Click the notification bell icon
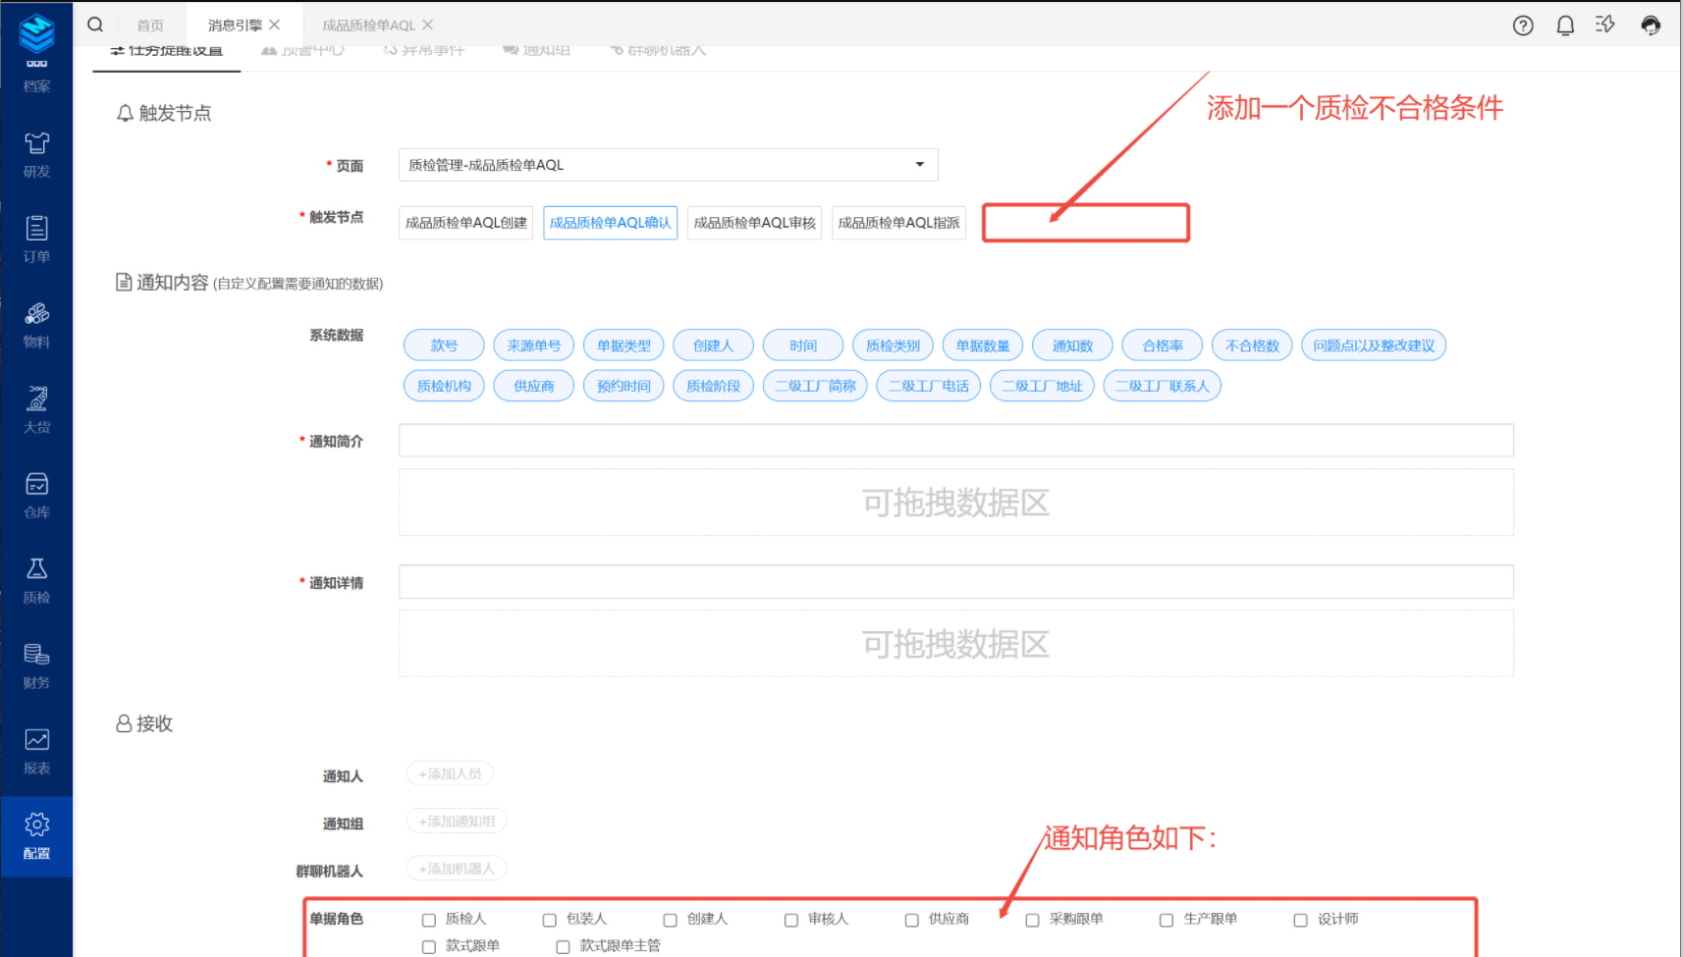Screen dimensions: 1683x957 [x=1565, y=26]
